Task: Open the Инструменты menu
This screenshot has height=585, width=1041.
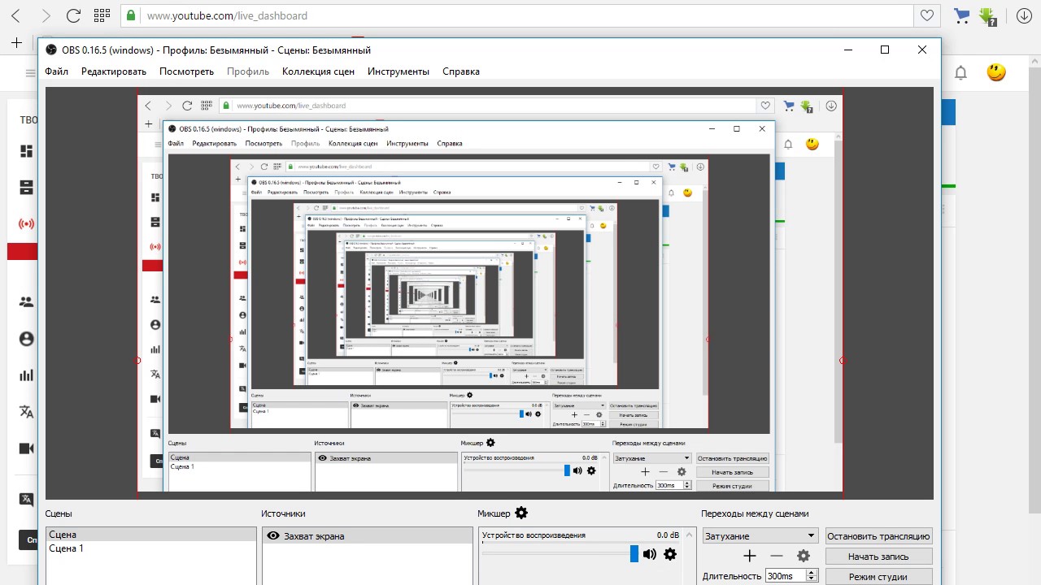Action: (399, 71)
